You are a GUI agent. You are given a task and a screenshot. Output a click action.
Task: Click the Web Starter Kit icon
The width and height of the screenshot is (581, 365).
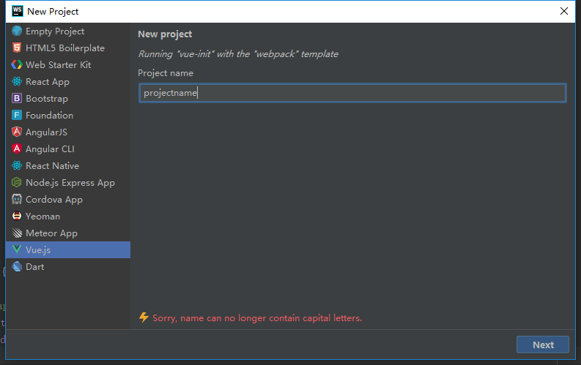pyautogui.click(x=17, y=64)
